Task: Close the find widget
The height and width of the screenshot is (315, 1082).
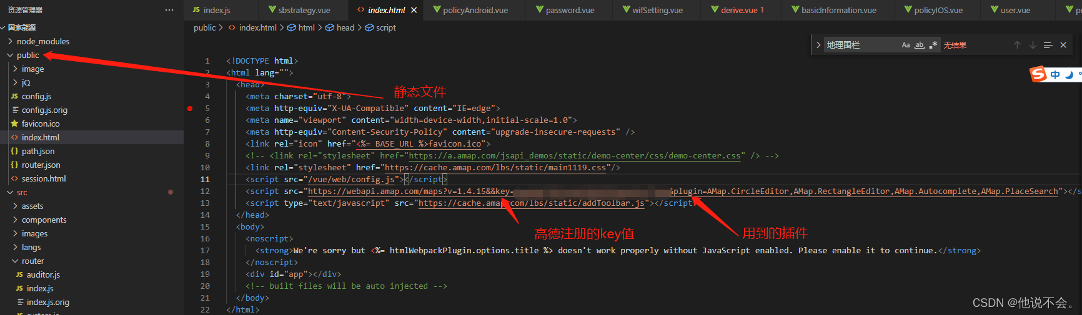Action: pyautogui.click(x=1063, y=45)
